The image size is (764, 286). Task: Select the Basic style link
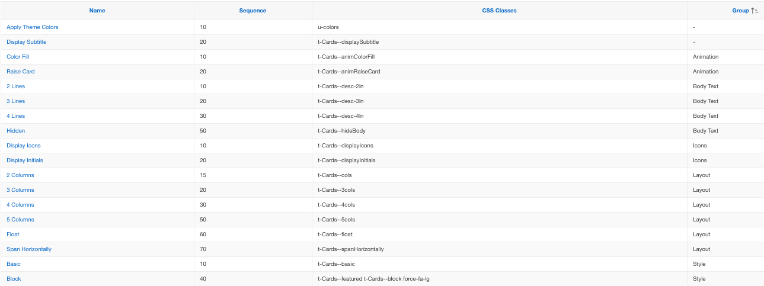(14, 264)
